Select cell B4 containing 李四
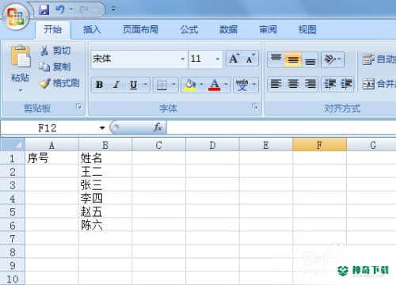The image size is (396, 285). coord(105,198)
